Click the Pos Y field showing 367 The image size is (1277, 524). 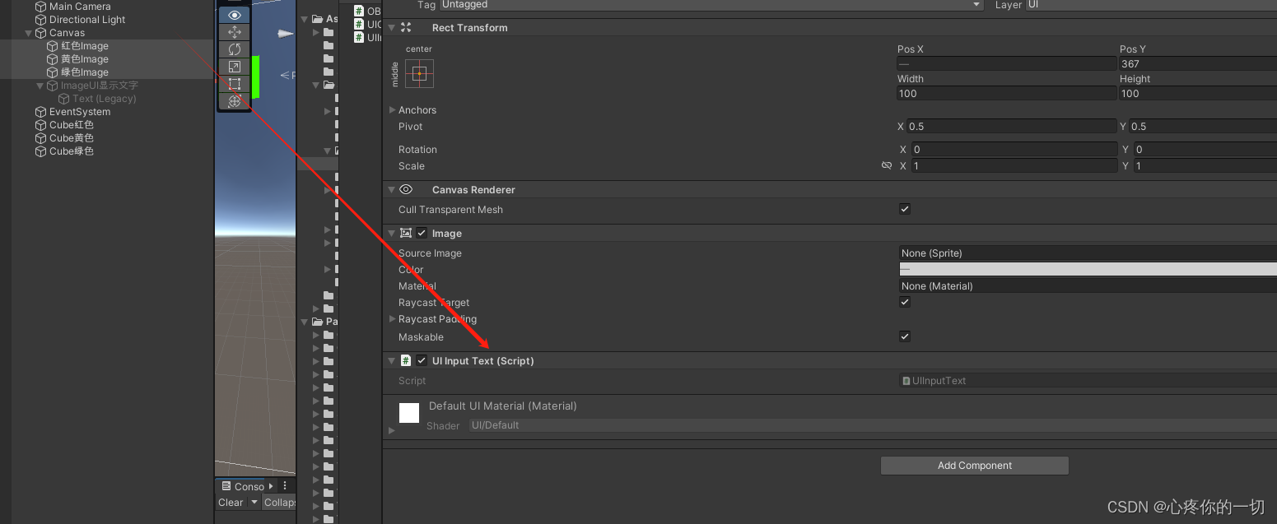1198,63
